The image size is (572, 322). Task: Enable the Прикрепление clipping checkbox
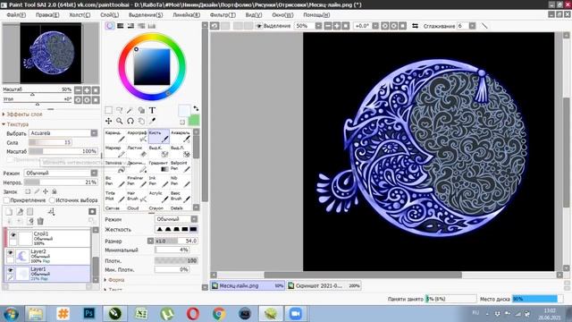[6, 200]
